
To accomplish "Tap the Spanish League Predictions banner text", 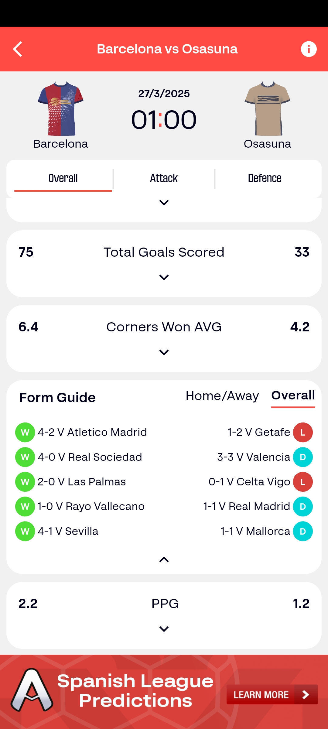I will coord(135,691).
